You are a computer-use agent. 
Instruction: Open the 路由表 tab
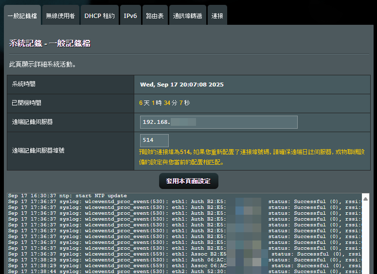pyautogui.click(x=156, y=16)
